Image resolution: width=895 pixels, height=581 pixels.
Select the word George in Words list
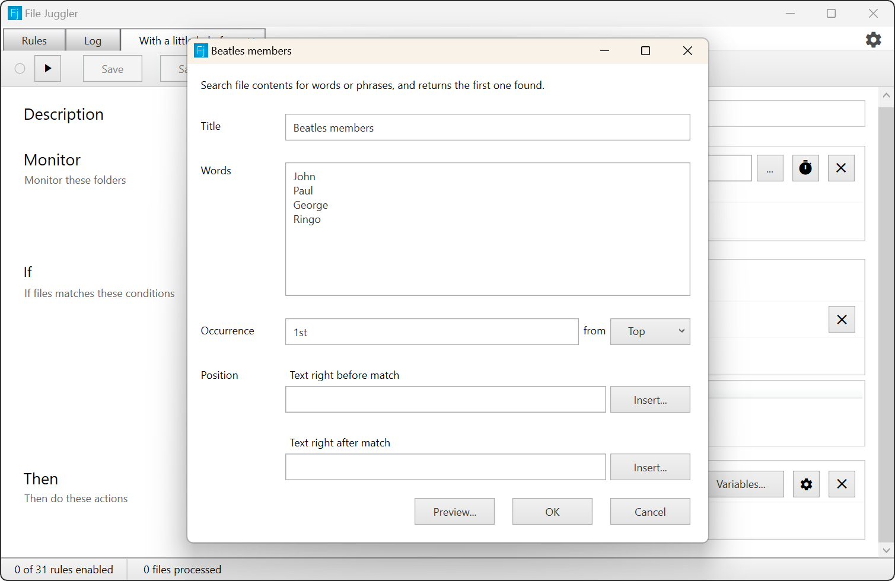(x=310, y=205)
